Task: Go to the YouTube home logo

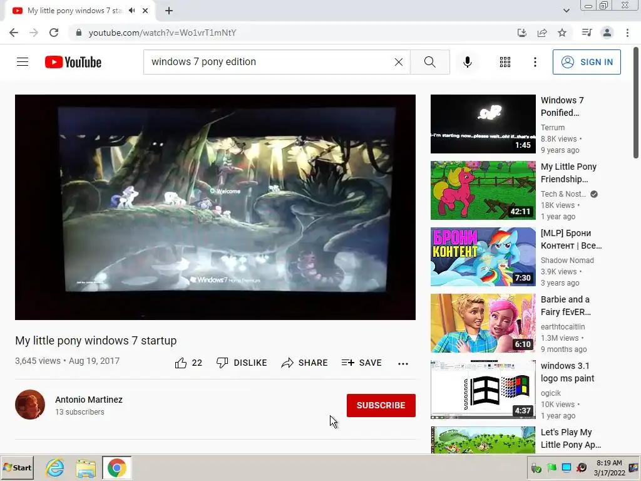Action: 73,62
